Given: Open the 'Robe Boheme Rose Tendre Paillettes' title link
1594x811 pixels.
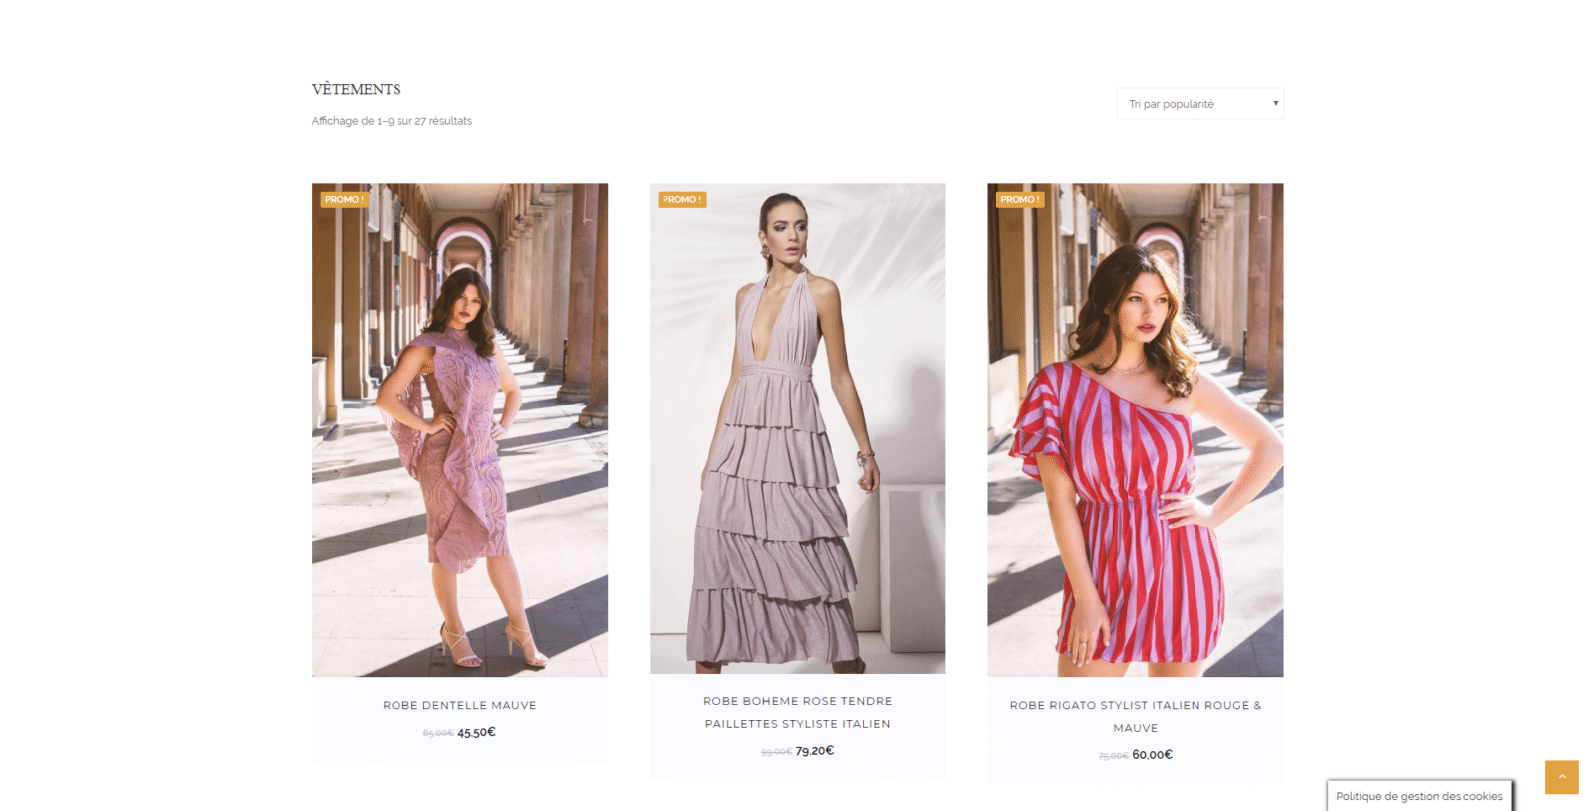Looking at the screenshot, I should [x=797, y=713].
